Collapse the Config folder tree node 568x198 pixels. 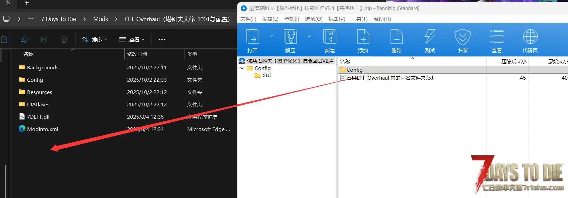click(x=242, y=68)
